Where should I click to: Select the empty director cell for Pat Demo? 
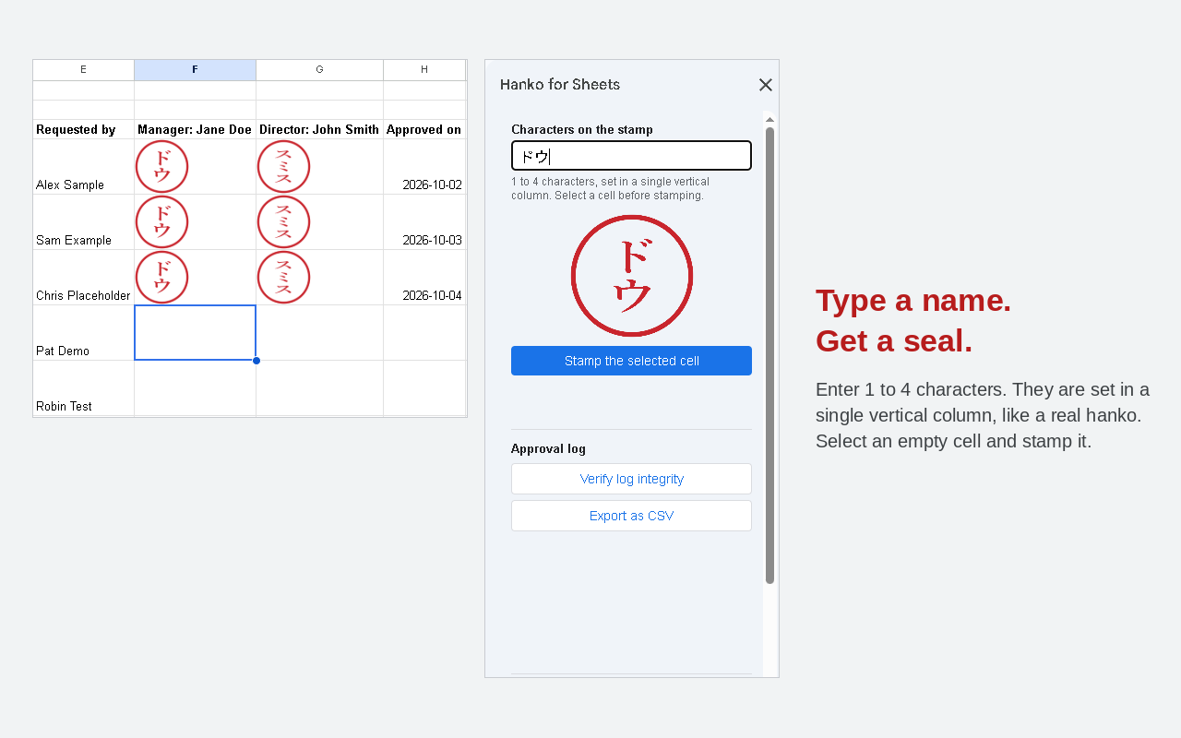pos(319,332)
